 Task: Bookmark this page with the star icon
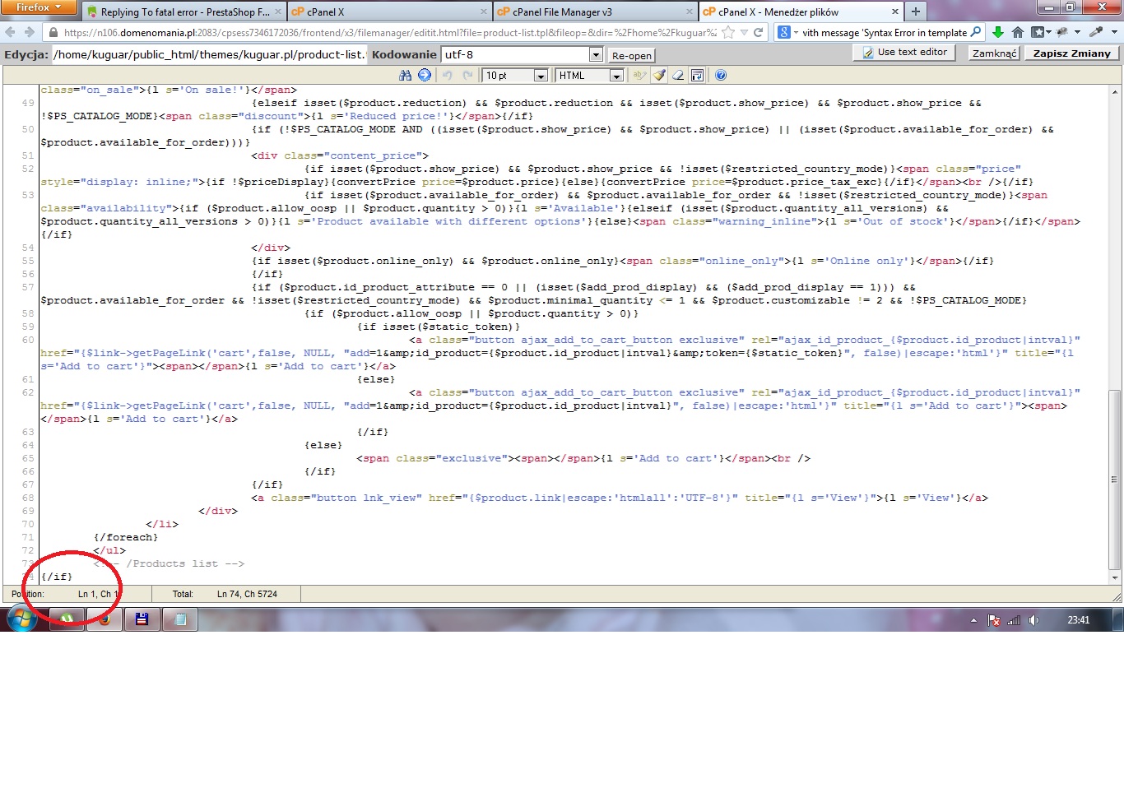(727, 32)
